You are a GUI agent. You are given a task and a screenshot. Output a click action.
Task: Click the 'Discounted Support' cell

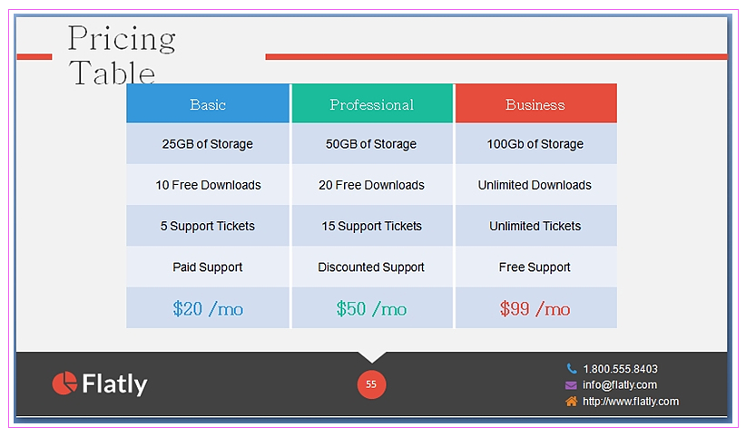(x=372, y=267)
